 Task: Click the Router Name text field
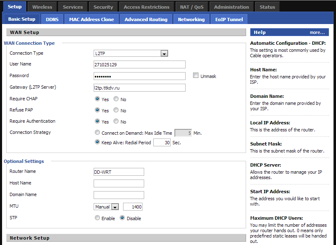(x=119, y=172)
